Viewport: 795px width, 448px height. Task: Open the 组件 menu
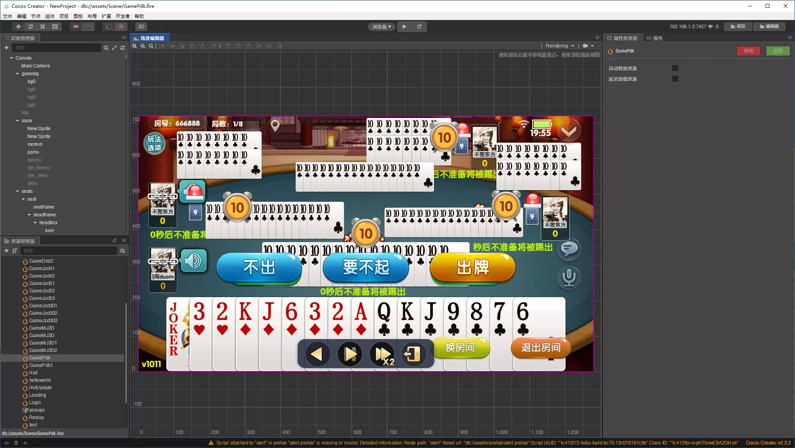(x=50, y=16)
